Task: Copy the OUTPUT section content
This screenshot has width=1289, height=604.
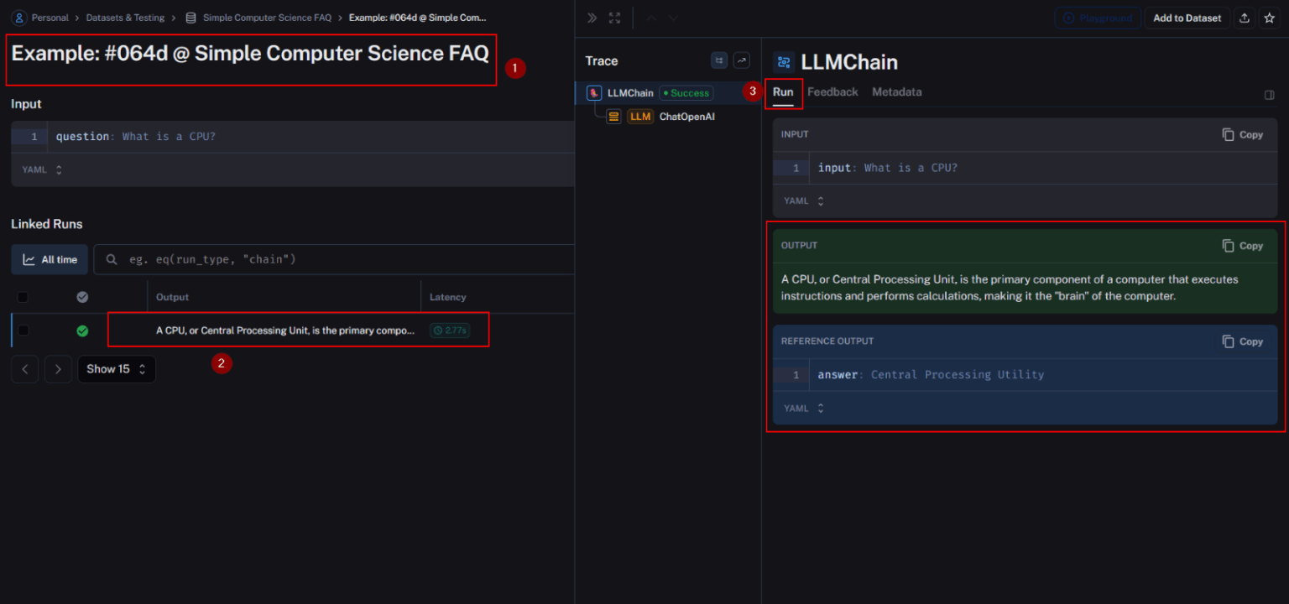Action: (x=1243, y=246)
